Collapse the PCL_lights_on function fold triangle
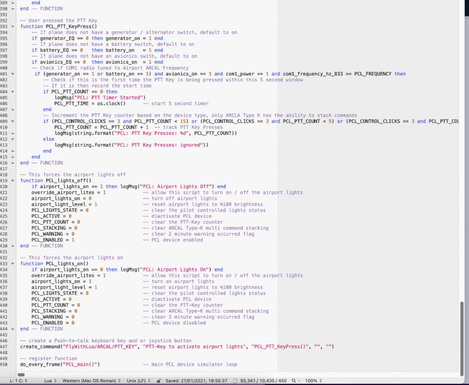 click(13, 263)
